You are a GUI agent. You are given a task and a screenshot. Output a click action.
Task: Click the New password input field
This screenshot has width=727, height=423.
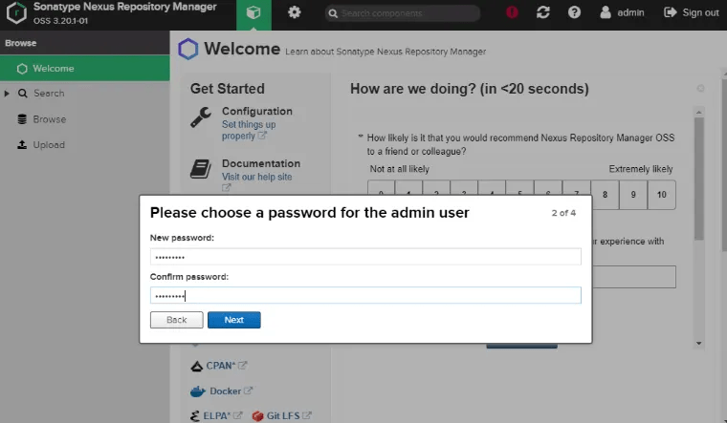coord(365,257)
